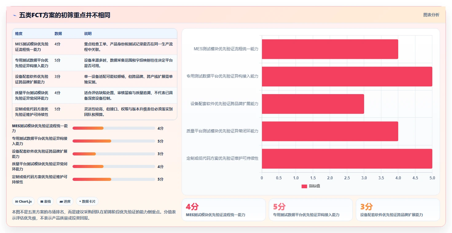The image size is (452, 233).
Task: Select the 数据卡片 tag chip
Action: click(x=87, y=201)
